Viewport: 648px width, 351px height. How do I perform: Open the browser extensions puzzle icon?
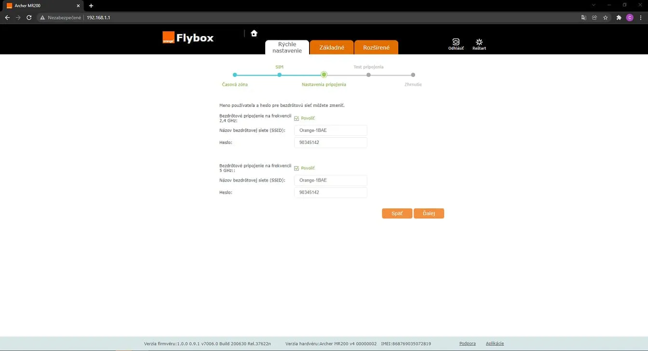pyautogui.click(x=619, y=17)
